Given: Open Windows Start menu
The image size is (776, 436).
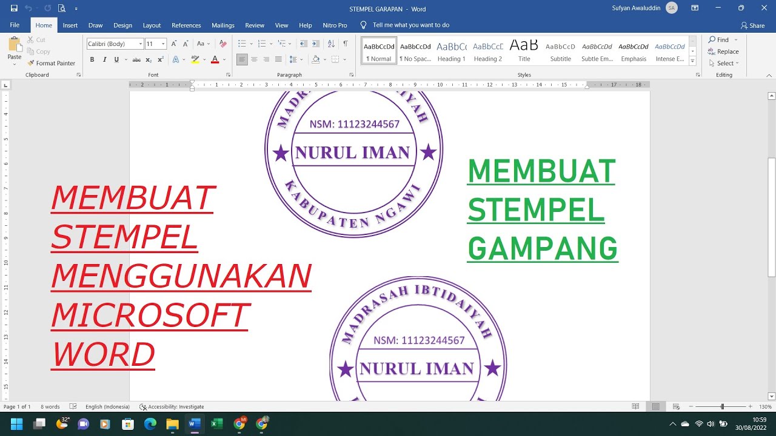Looking at the screenshot, I should pyautogui.click(x=16, y=424).
